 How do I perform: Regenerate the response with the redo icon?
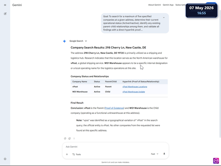pyautogui.click(x=65, y=139)
